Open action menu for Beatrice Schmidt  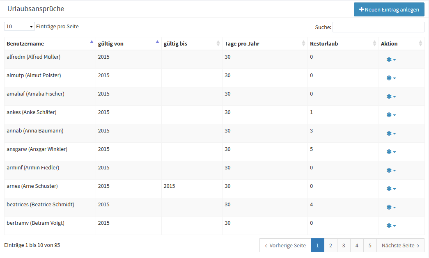point(391,208)
